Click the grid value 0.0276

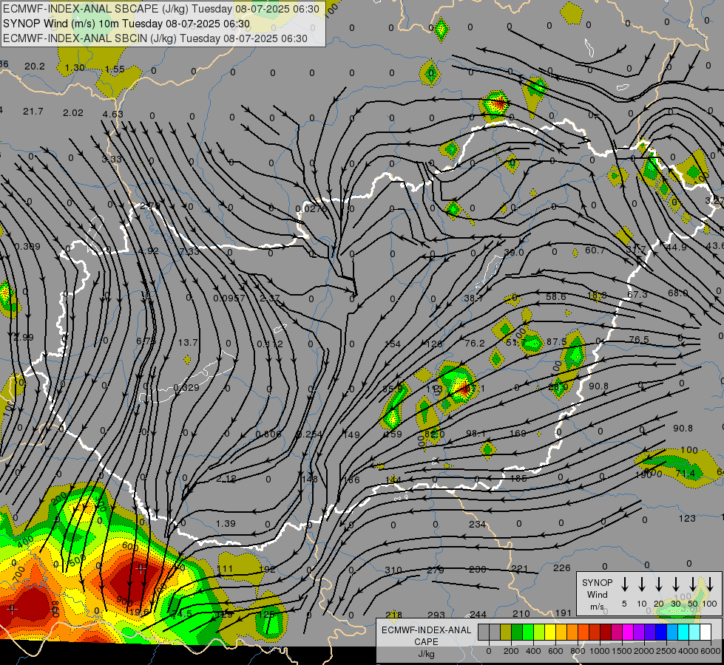(311, 208)
